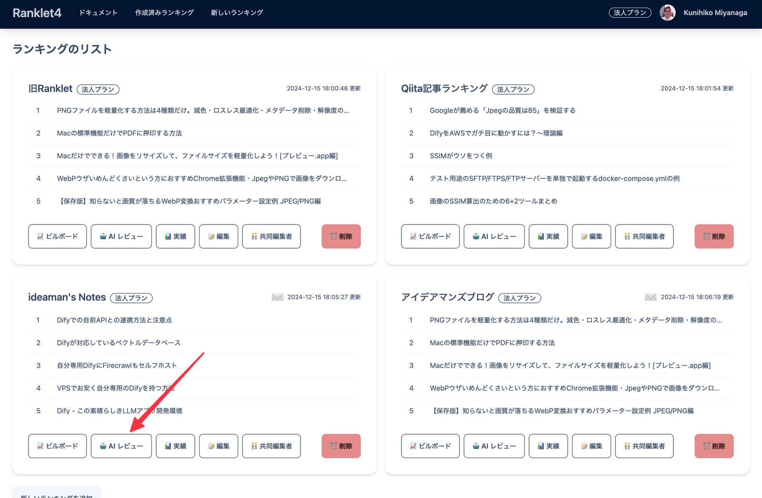Screen dimensions: 762x498
Task: Click timestamp '2024-12-15 18:01:54 更新'
Action: point(697,88)
